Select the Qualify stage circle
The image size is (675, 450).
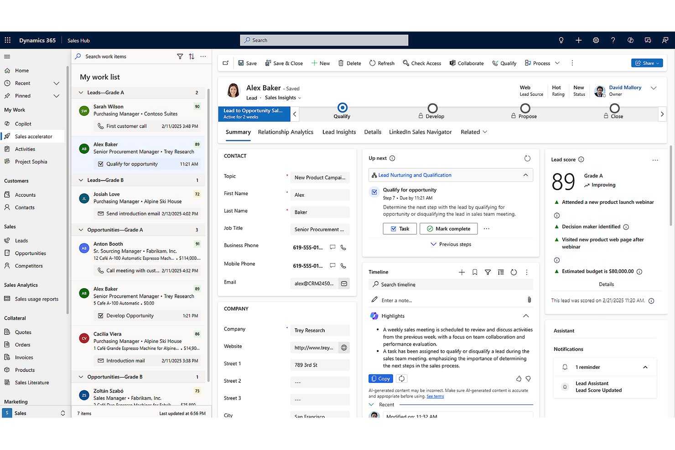click(342, 108)
